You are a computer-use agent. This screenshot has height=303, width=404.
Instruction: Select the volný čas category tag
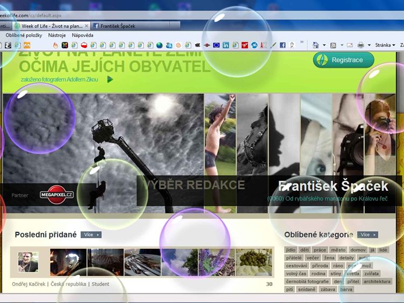coord(296,273)
